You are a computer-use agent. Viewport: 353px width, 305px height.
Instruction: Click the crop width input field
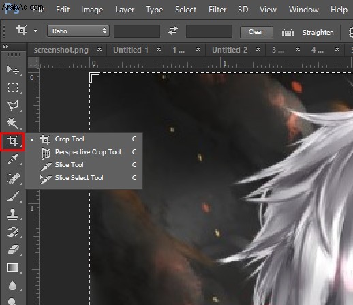pyautogui.click(x=137, y=31)
